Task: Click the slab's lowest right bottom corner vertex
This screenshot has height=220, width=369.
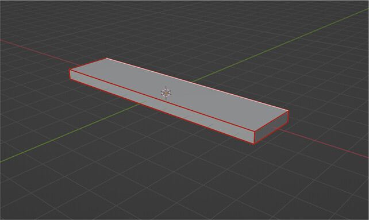Action: (255, 144)
